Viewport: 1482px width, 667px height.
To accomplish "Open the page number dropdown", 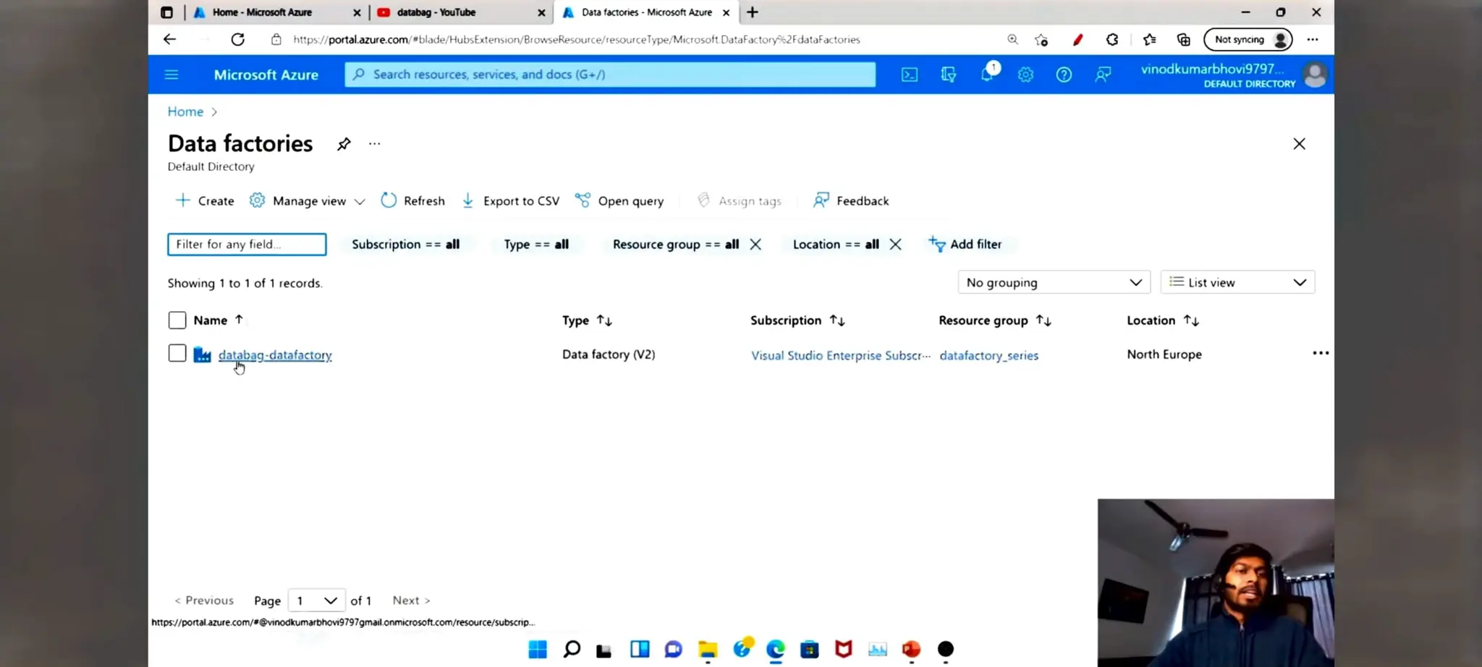I will tap(317, 600).
